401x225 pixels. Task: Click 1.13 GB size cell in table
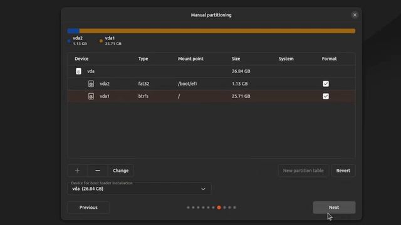click(239, 84)
